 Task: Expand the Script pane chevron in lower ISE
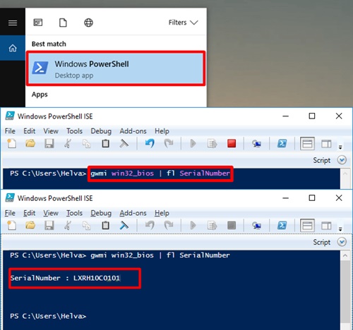(x=342, y=242)
